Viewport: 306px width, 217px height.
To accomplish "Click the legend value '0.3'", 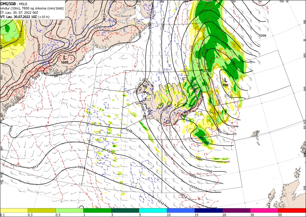I will [x=30, y=215].
